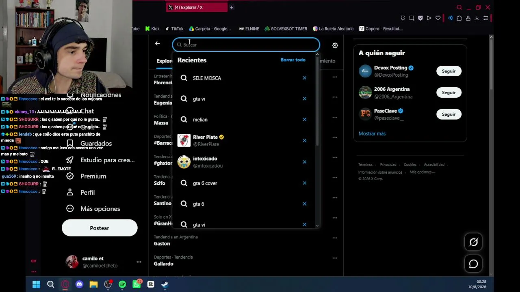Open Privacidad footer link
Viewport: 520px width, 292px height.
click(388, 165)
